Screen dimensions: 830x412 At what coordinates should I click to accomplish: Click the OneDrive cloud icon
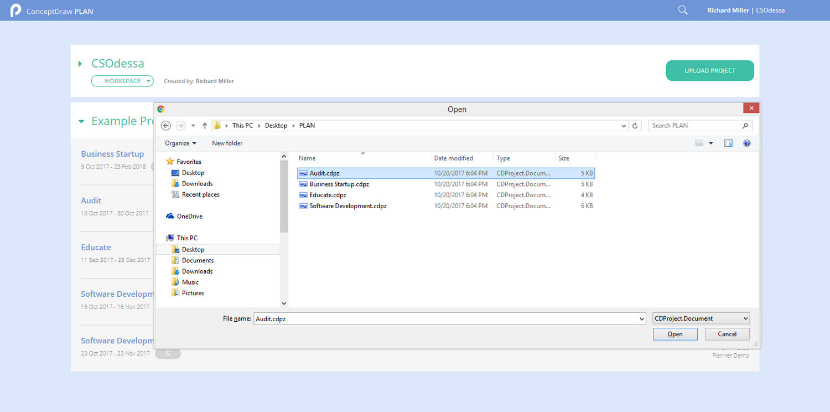170,217
